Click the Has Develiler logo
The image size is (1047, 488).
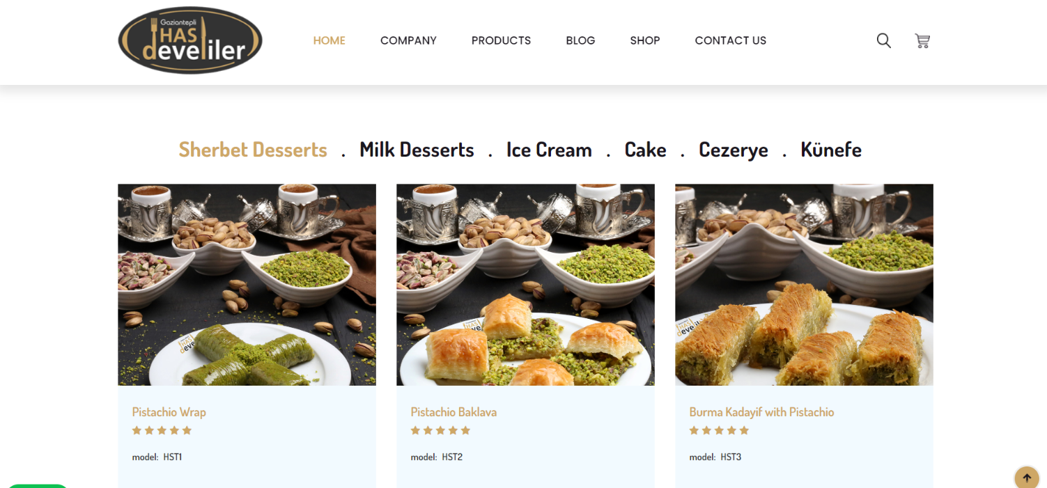[190, 40]
